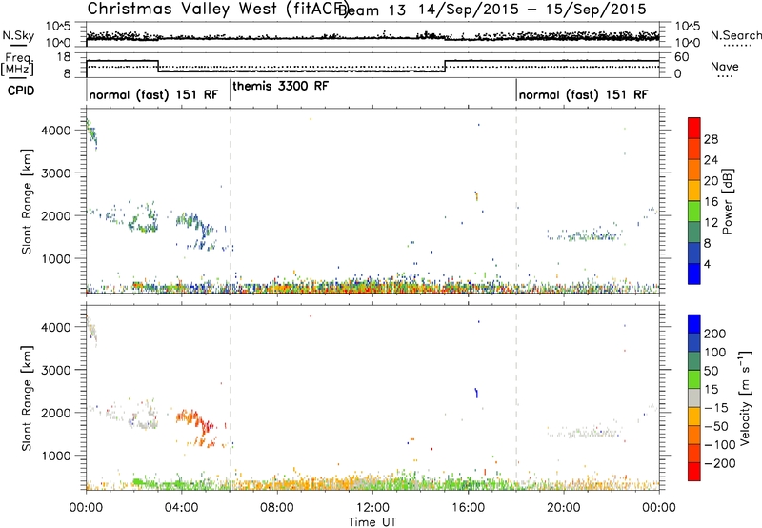Click the '16' tick on Power colorbar

click(711, 201)
